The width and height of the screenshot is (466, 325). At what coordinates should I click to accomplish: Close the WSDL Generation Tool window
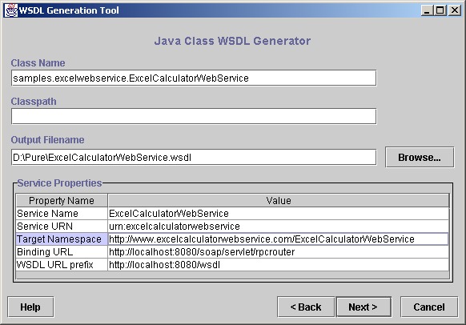click(x=455, y=10)
